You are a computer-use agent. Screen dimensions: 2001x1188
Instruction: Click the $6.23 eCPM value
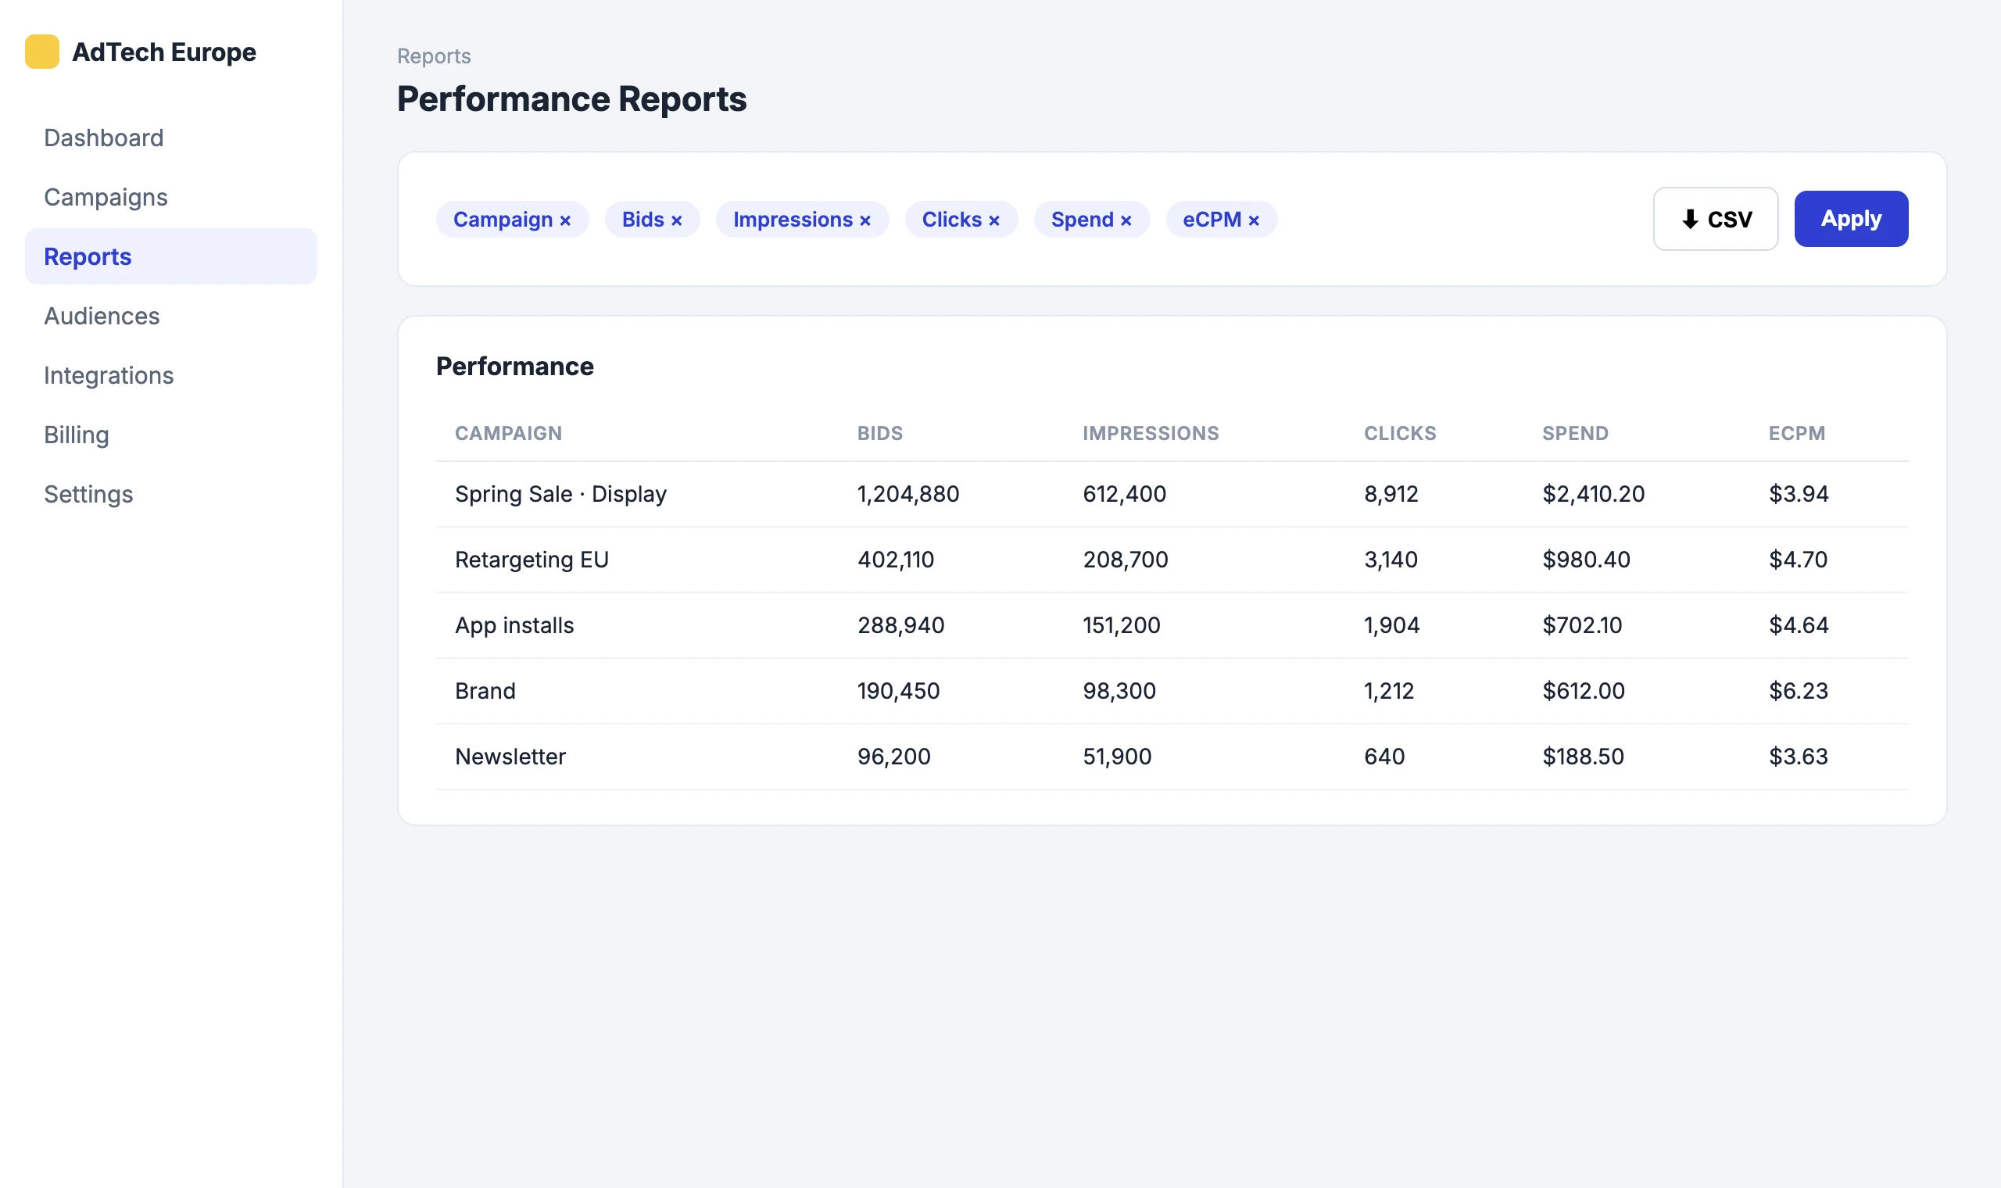tap(1799, 691)
